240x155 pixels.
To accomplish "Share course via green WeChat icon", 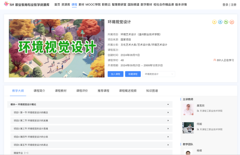I will tap(226, 22).
